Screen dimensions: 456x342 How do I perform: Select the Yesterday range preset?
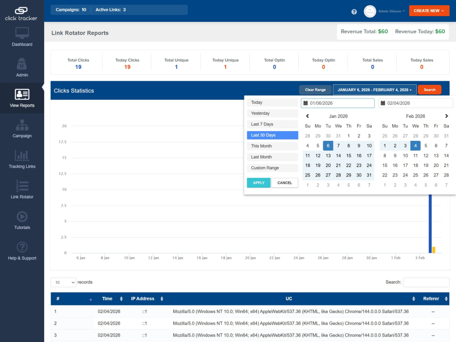273,114
